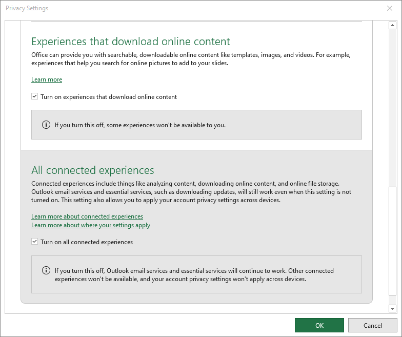This screenshot has width=402, height=337.
Task: Click the 'All connected experiences' heading
Action: click(x=92, y=170)
